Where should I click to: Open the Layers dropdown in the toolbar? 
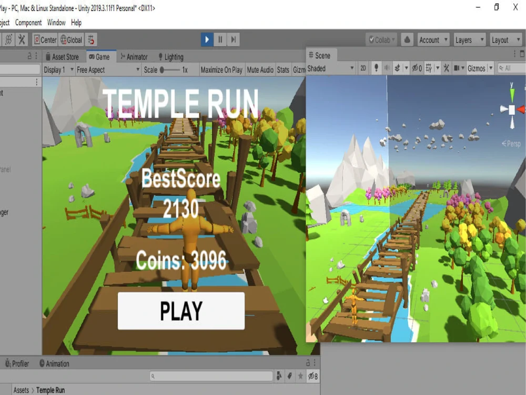[x=469, y=39]
